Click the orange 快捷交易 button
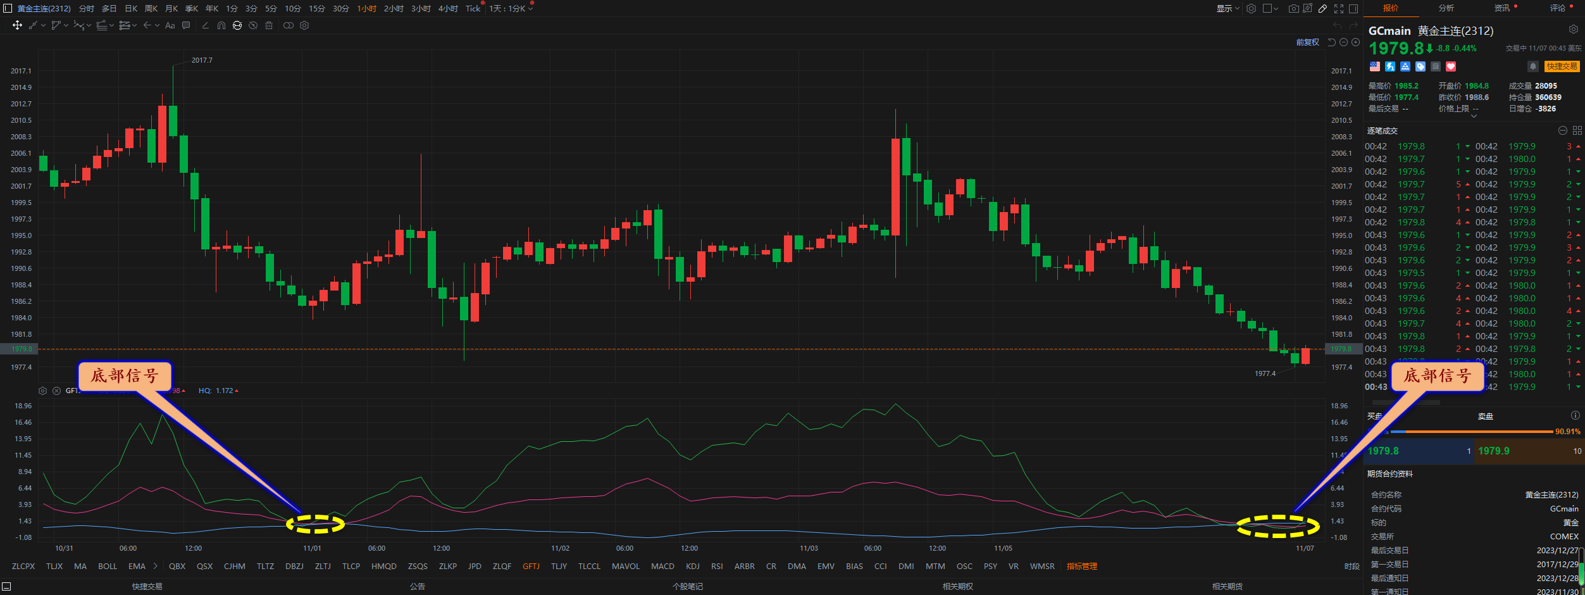Viewport: 1585px width, 595px height. pos(1562,66)
